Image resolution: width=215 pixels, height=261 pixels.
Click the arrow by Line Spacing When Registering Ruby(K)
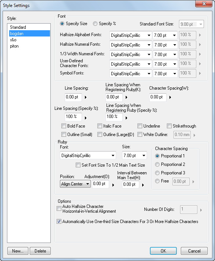126,97
